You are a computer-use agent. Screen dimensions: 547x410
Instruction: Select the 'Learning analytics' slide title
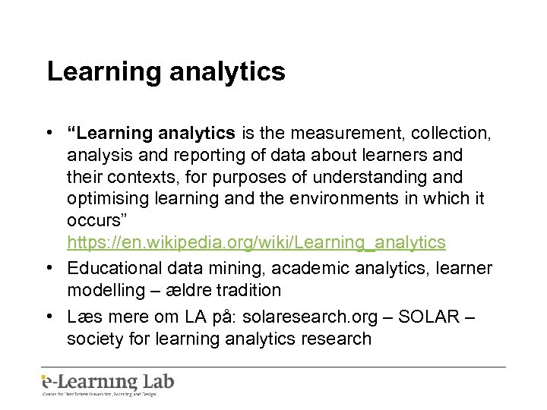point(166,72)
